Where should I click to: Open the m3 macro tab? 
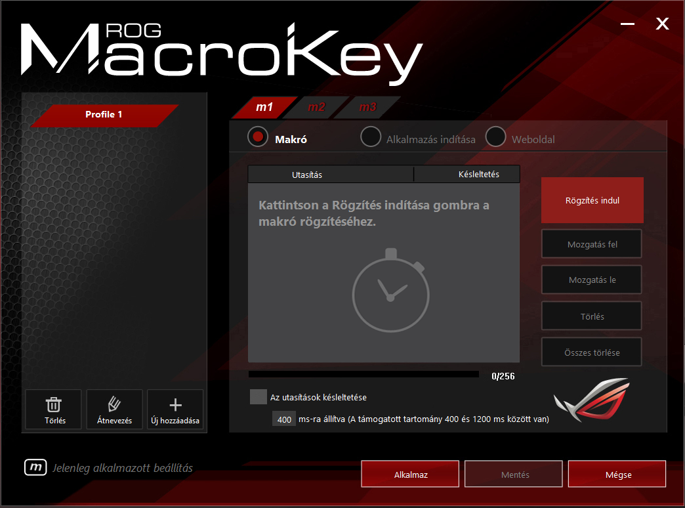point(367,107)
